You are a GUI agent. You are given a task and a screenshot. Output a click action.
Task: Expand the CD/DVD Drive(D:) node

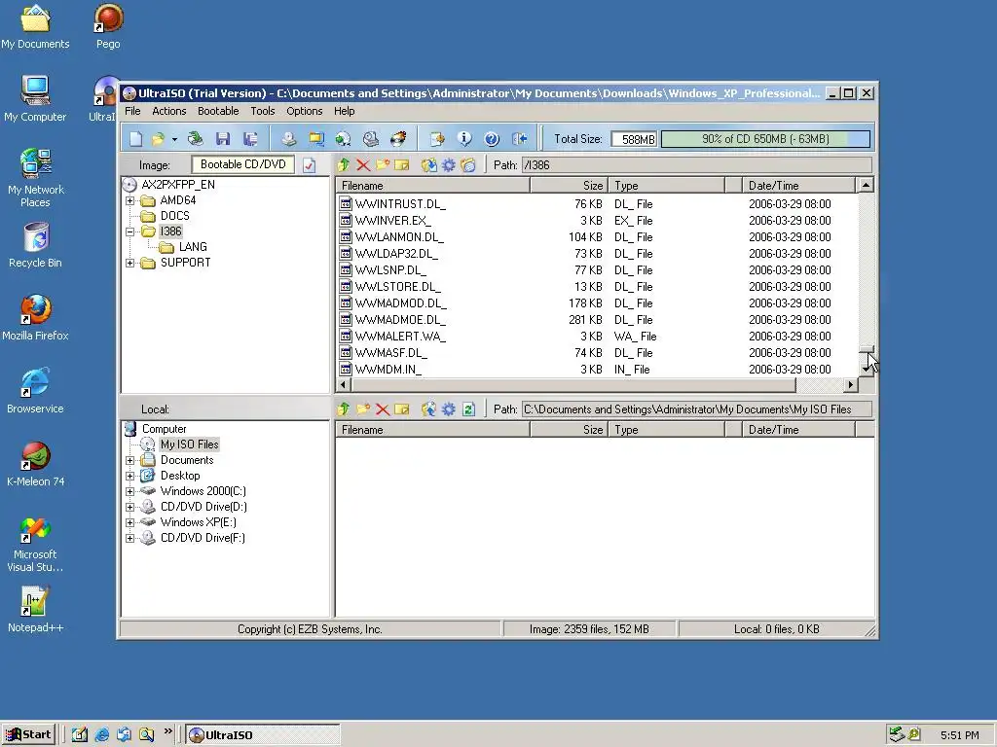click(x=130, y=507)
